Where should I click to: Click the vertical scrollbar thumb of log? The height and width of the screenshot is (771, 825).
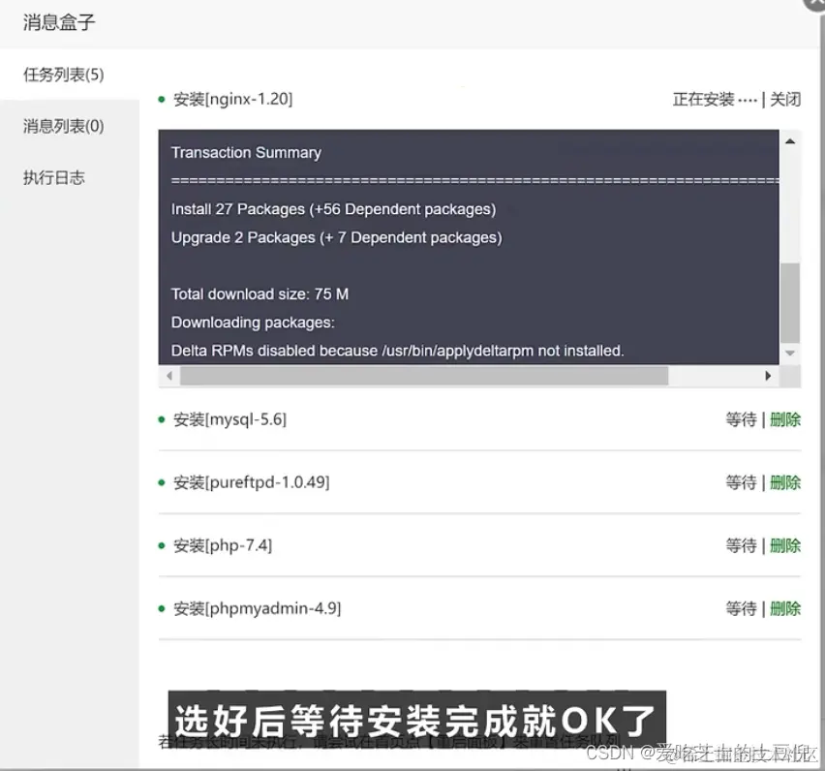tap(790, 303)
